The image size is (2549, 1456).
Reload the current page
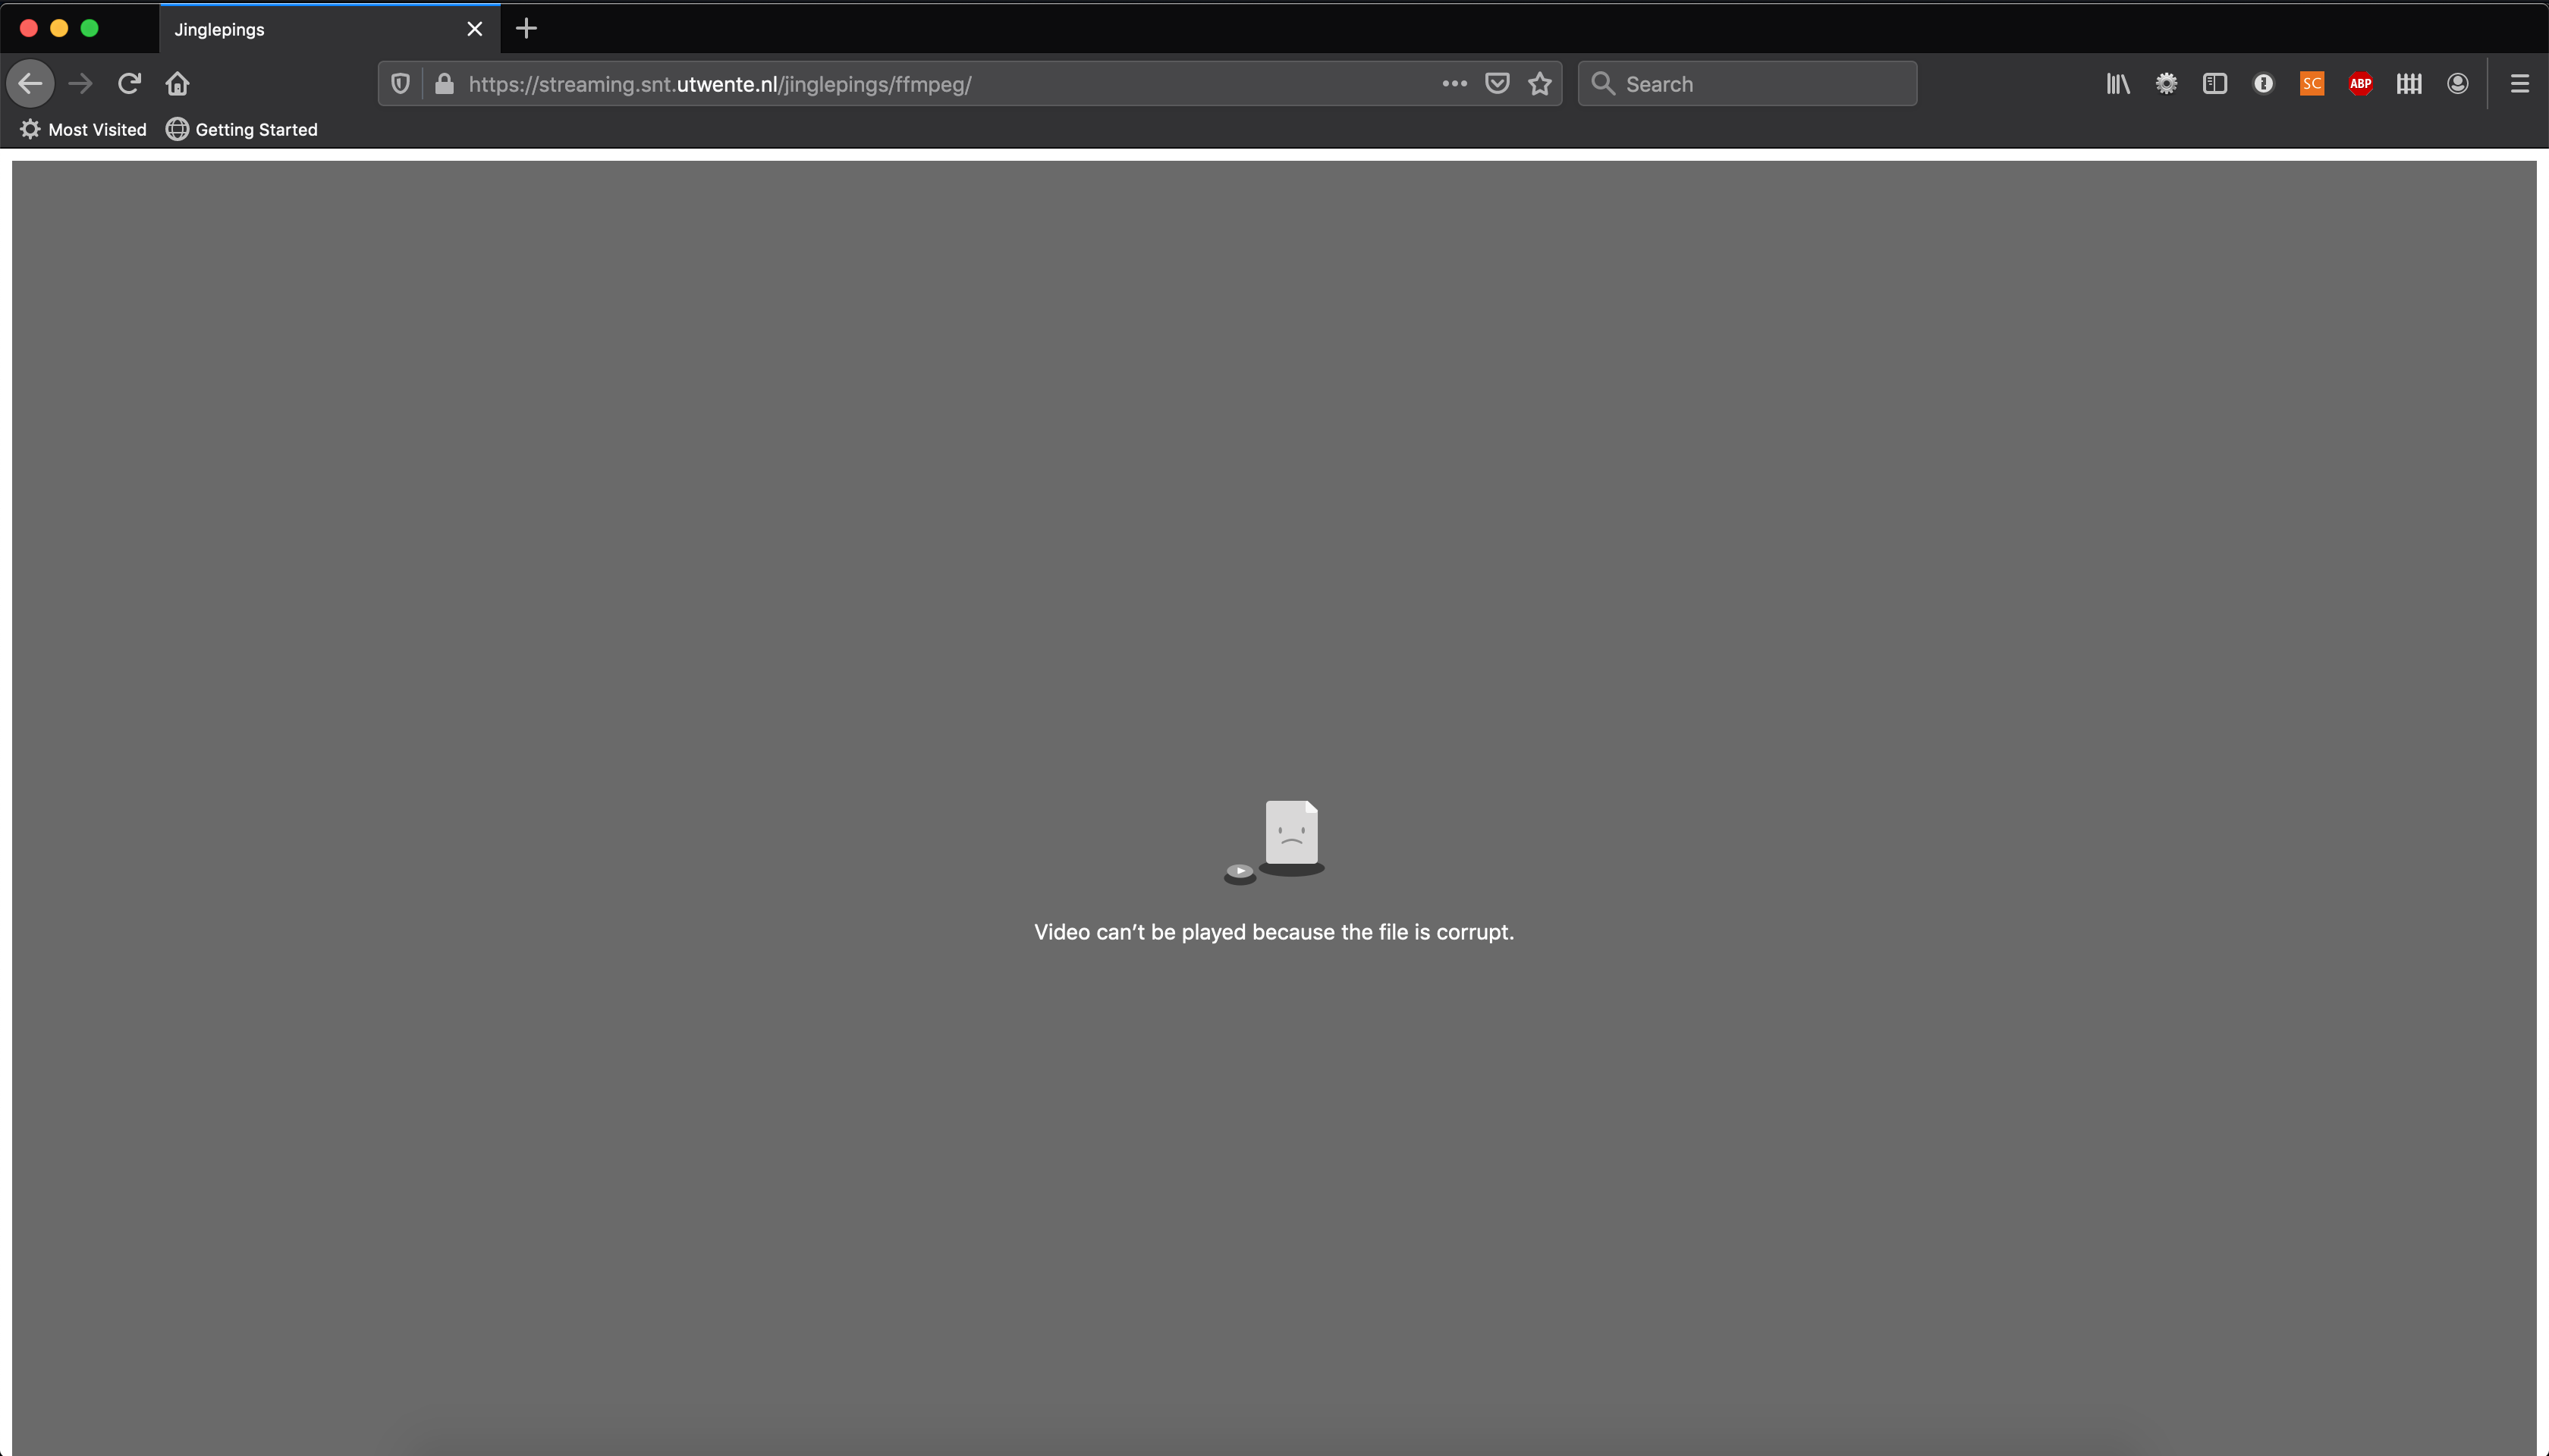129,84
